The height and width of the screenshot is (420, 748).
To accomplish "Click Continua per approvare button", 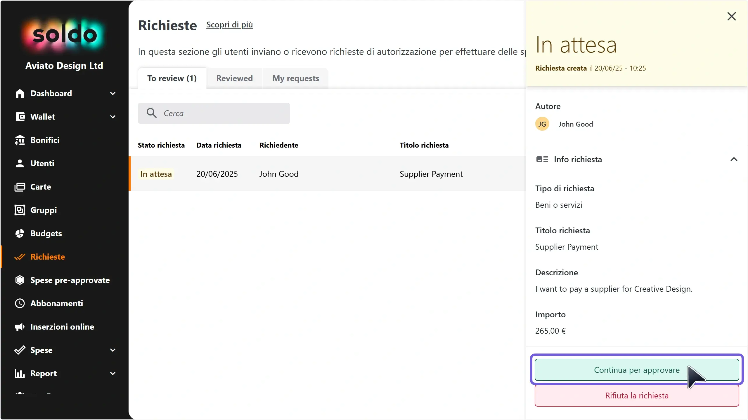I will [637, 370].
